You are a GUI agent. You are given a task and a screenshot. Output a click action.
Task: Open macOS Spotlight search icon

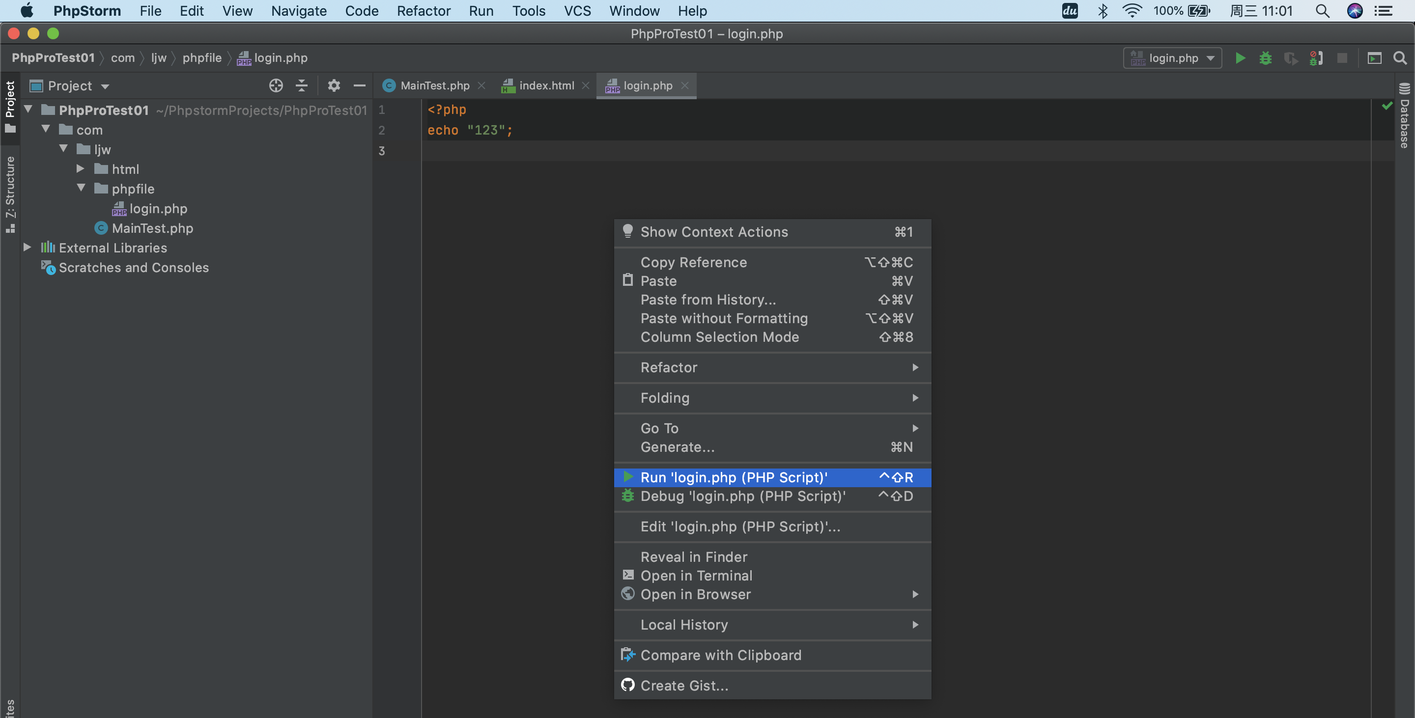click(x=1322, y=11)
